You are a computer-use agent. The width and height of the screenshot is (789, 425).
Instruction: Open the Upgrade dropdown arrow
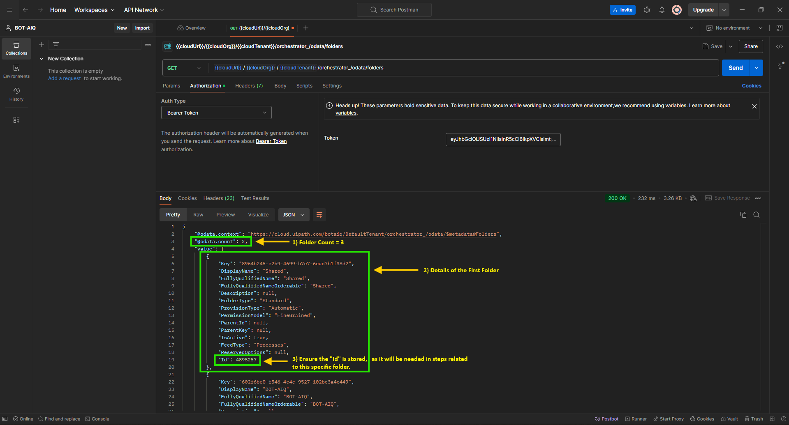tap(724, 10)
